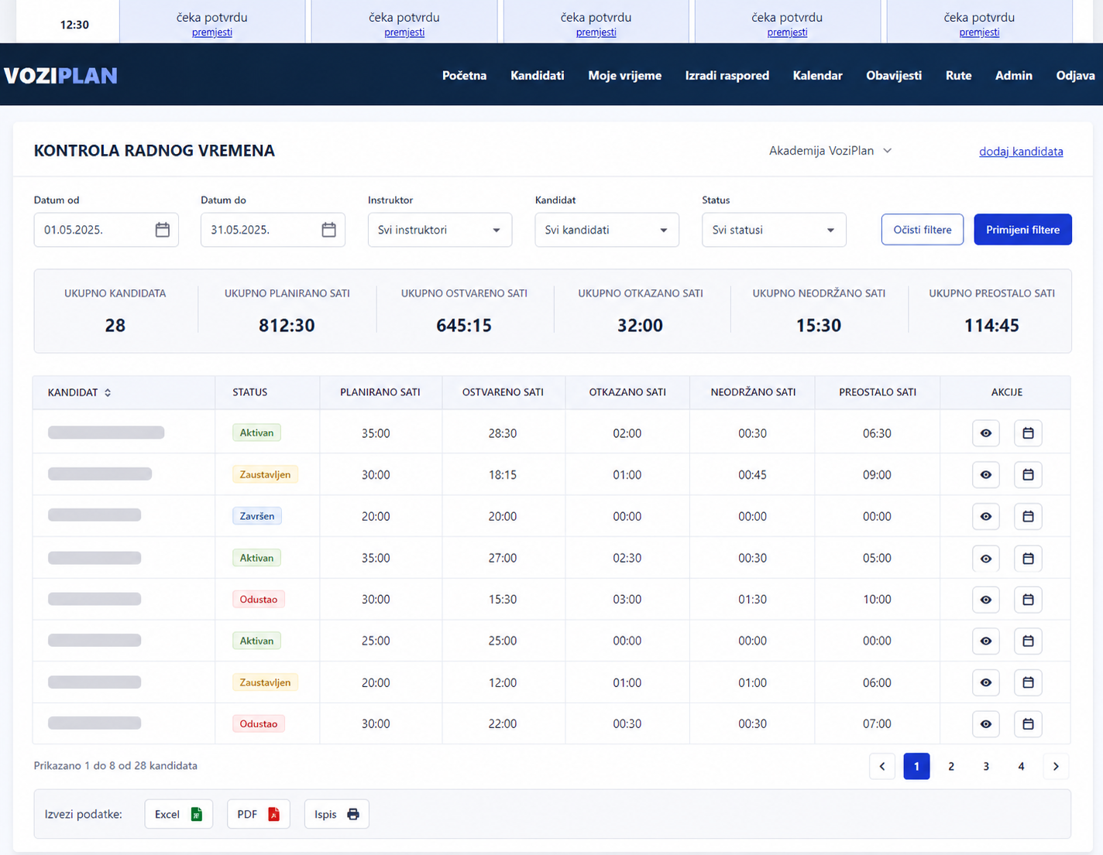Viewport: 1103px width, 855px height.
Task: View details for the 27:00 ostvareno row
Action: [985, 558]
